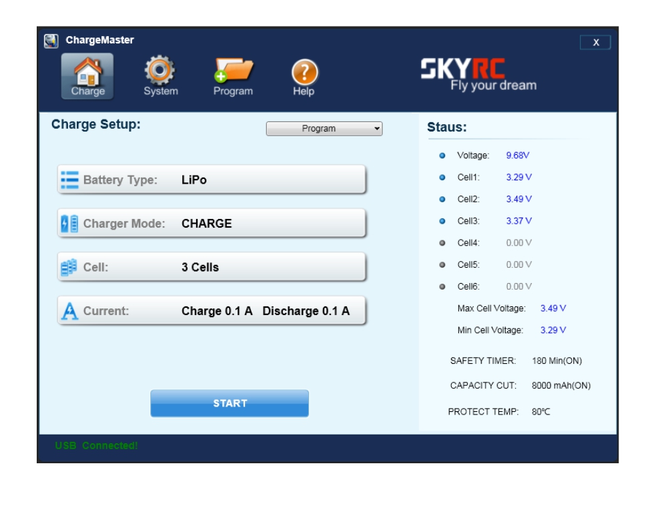Change the Charger Mode CHARGE setting
The width and height of the screenshot is (654, 524).
[212, 223]
